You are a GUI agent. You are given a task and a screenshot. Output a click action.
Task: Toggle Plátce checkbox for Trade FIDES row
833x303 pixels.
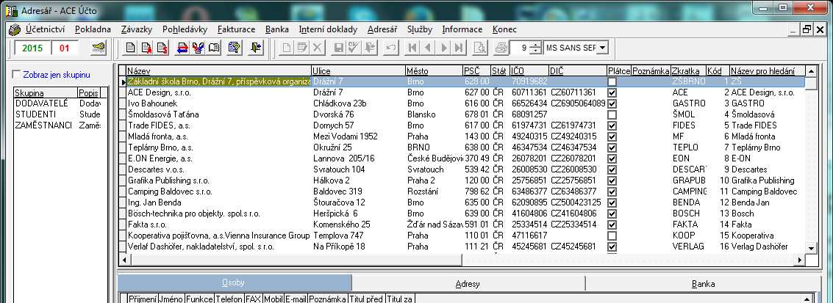[612, 125]
